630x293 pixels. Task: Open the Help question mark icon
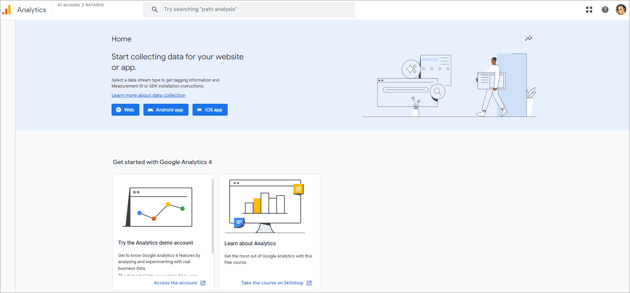coord(605,10)
